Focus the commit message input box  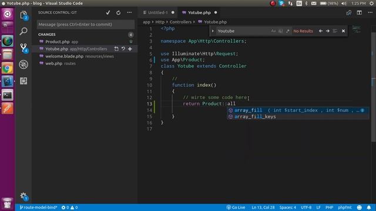tap(86, 25)
